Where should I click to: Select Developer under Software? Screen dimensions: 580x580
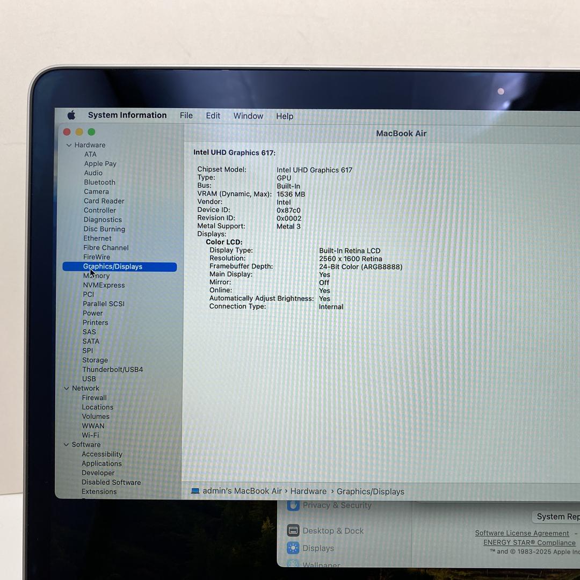coord(98,473)
